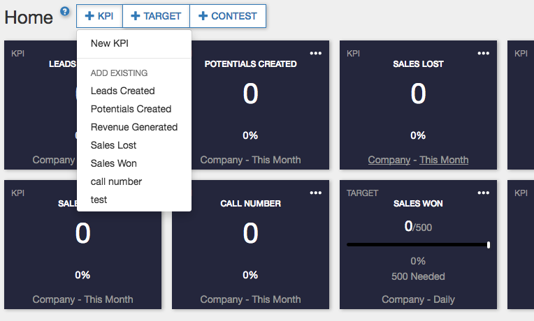Click the Company link on Sales Lost

point(389,160)
